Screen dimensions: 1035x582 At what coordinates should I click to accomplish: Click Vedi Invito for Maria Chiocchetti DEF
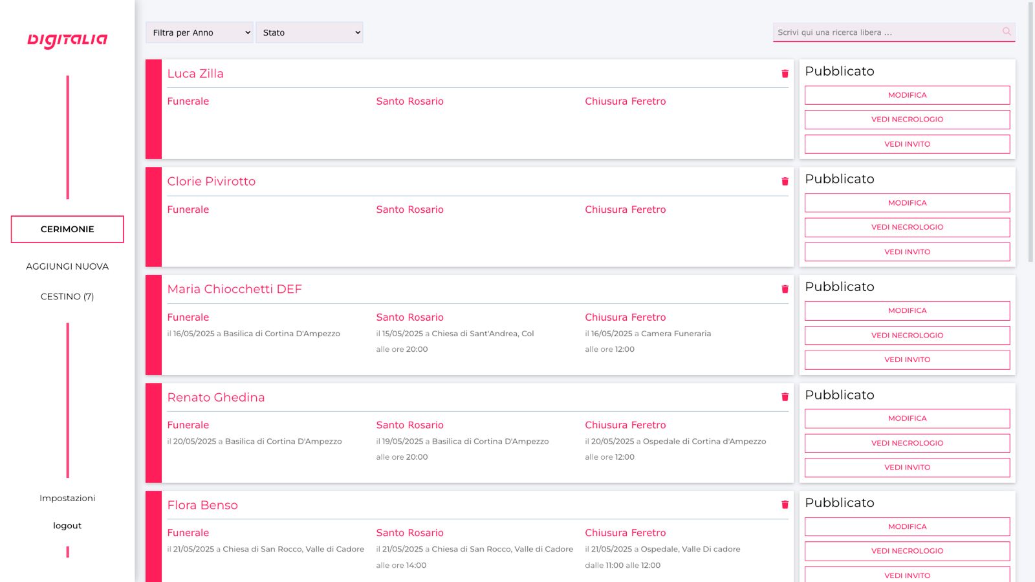pos(907,360)
